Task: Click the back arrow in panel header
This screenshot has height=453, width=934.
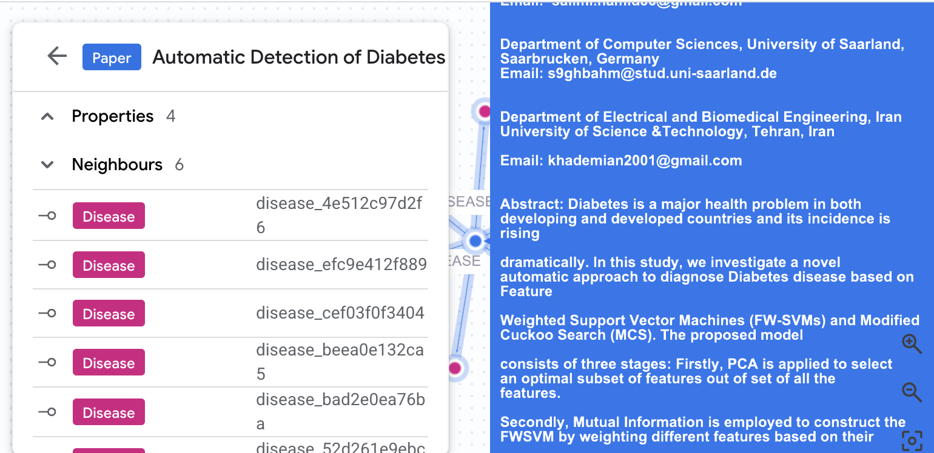Action: [x=57, y=56]
